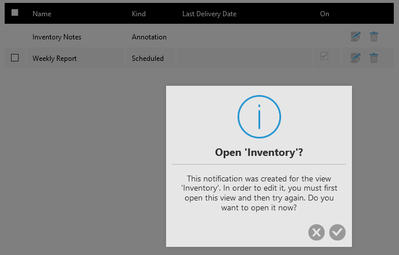399x255 pixels.
Task: Check the Weekly Report row checkbox
Action: 15,57
